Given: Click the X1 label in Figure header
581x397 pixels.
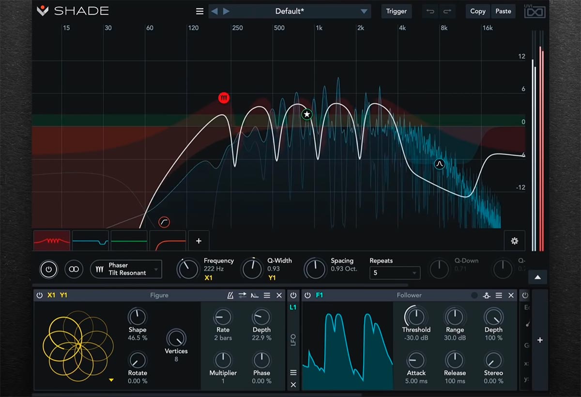Looking at the screenshot, I should (51, 295).
